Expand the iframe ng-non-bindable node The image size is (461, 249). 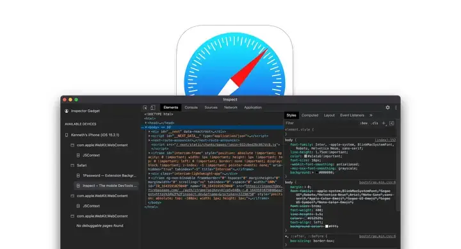tap(149, 178)
